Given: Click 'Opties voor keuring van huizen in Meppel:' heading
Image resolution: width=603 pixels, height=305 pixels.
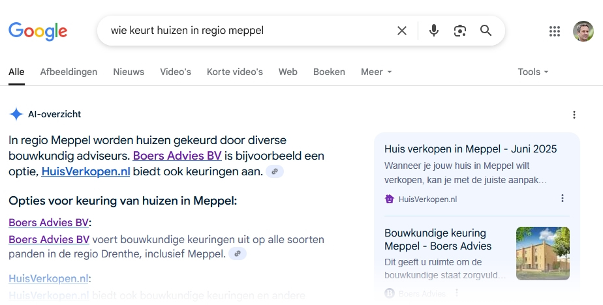Looking at the screenshot, I should pyautogui.click(x=123, y=201).
